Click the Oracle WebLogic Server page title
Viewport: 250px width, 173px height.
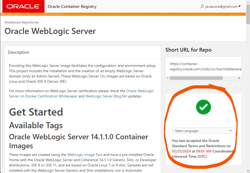point(50,31)
